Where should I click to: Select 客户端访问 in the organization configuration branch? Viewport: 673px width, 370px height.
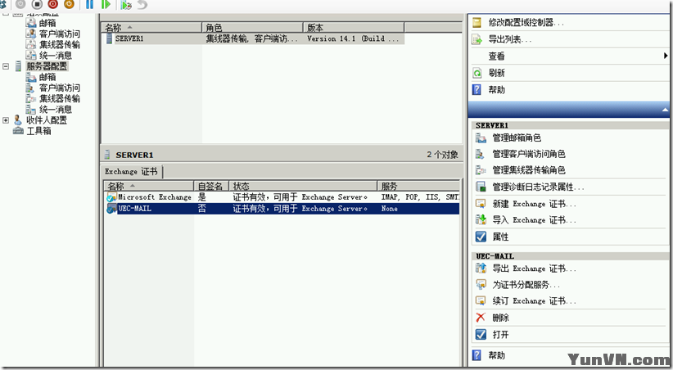60,34
